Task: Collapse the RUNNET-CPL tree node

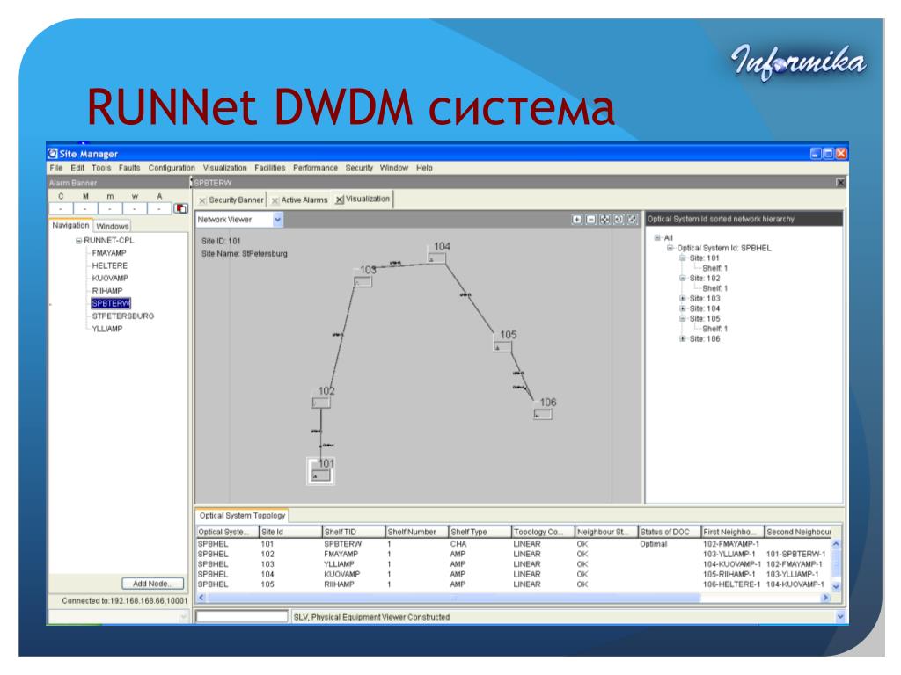Action: click(78, 241)
